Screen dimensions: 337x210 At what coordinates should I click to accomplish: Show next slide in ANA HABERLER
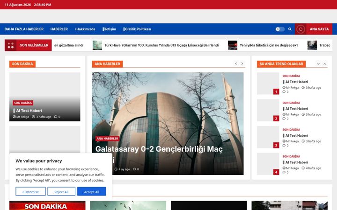(x=242, y=63)
